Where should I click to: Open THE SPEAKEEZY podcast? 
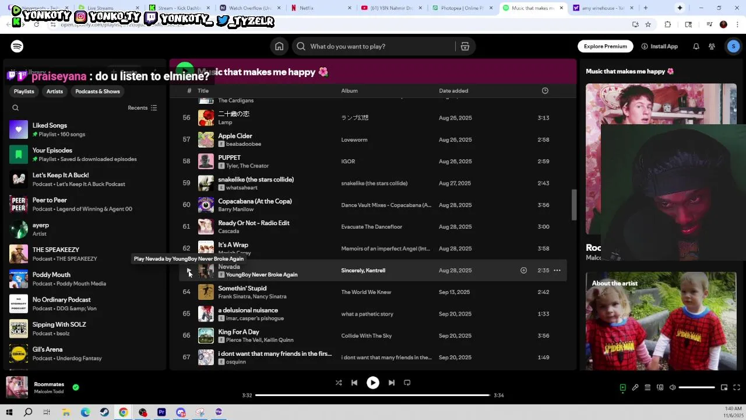point(85,254)
